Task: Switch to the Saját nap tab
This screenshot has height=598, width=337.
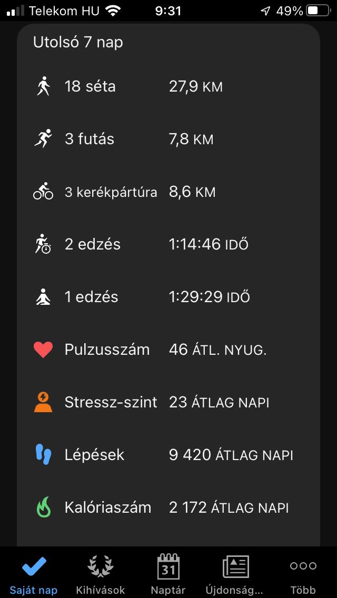Action: (x=34, y=574)
